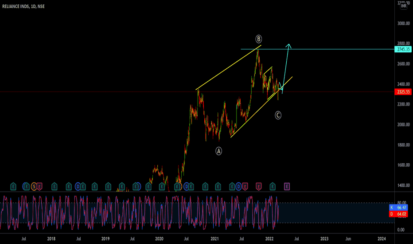Select the cyan 2745.35 price label
This screenshot has height=244, width=413.
pos(403,49)
